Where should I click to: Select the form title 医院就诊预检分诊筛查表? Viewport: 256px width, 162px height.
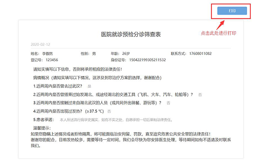point(131,34)
